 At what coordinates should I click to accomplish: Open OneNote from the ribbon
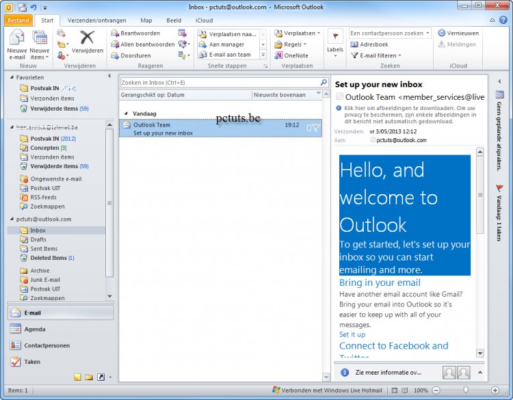coord(291,55)
